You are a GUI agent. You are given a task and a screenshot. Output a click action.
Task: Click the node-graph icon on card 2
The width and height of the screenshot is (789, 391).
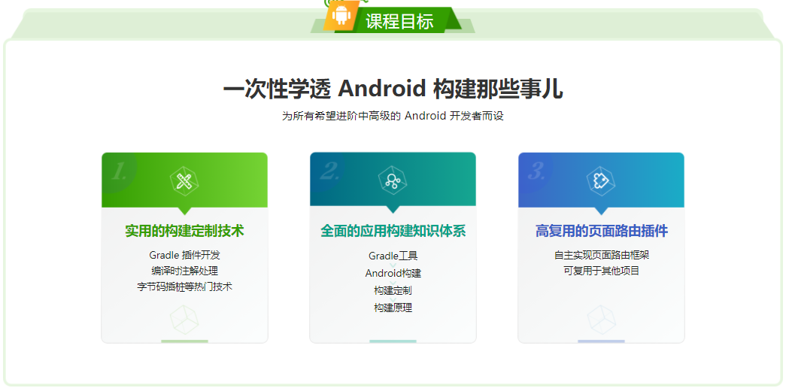(x=393, y=181)
